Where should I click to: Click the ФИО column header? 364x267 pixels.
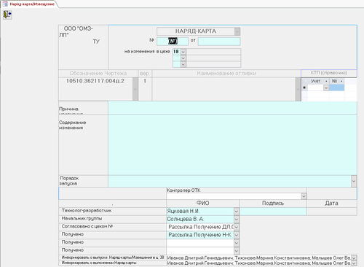point(203,204)
